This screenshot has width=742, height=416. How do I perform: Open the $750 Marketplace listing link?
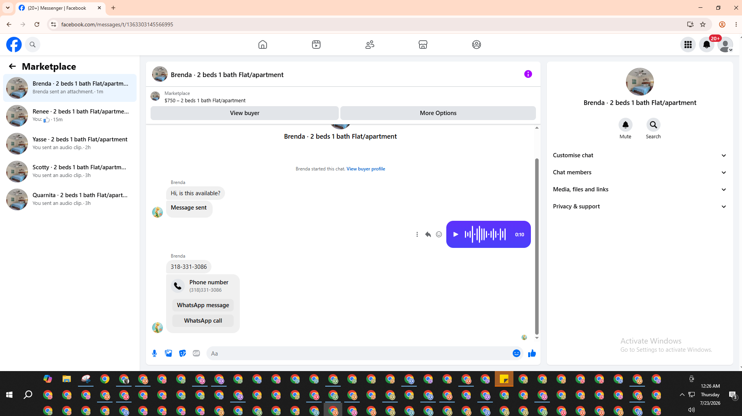(x=205, y=101)
